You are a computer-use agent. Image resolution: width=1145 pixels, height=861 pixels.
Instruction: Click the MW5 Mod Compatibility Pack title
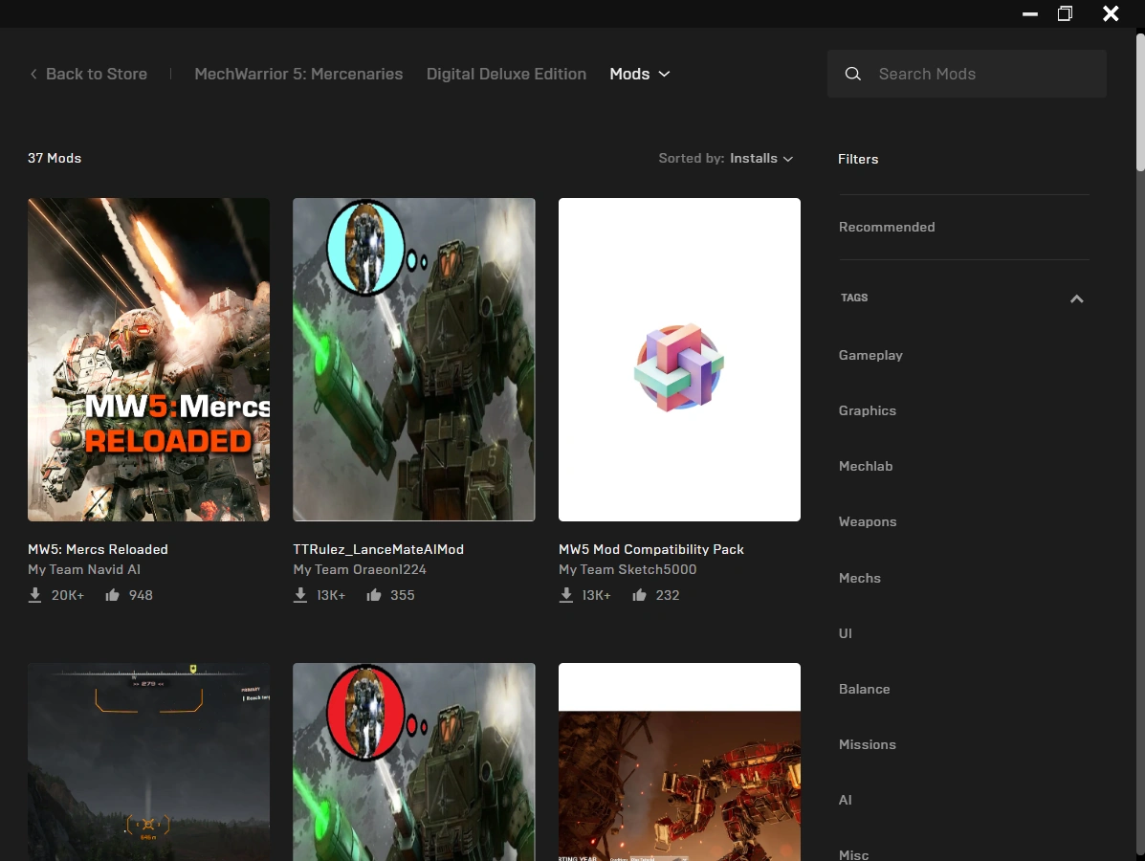tap(651, 549)
